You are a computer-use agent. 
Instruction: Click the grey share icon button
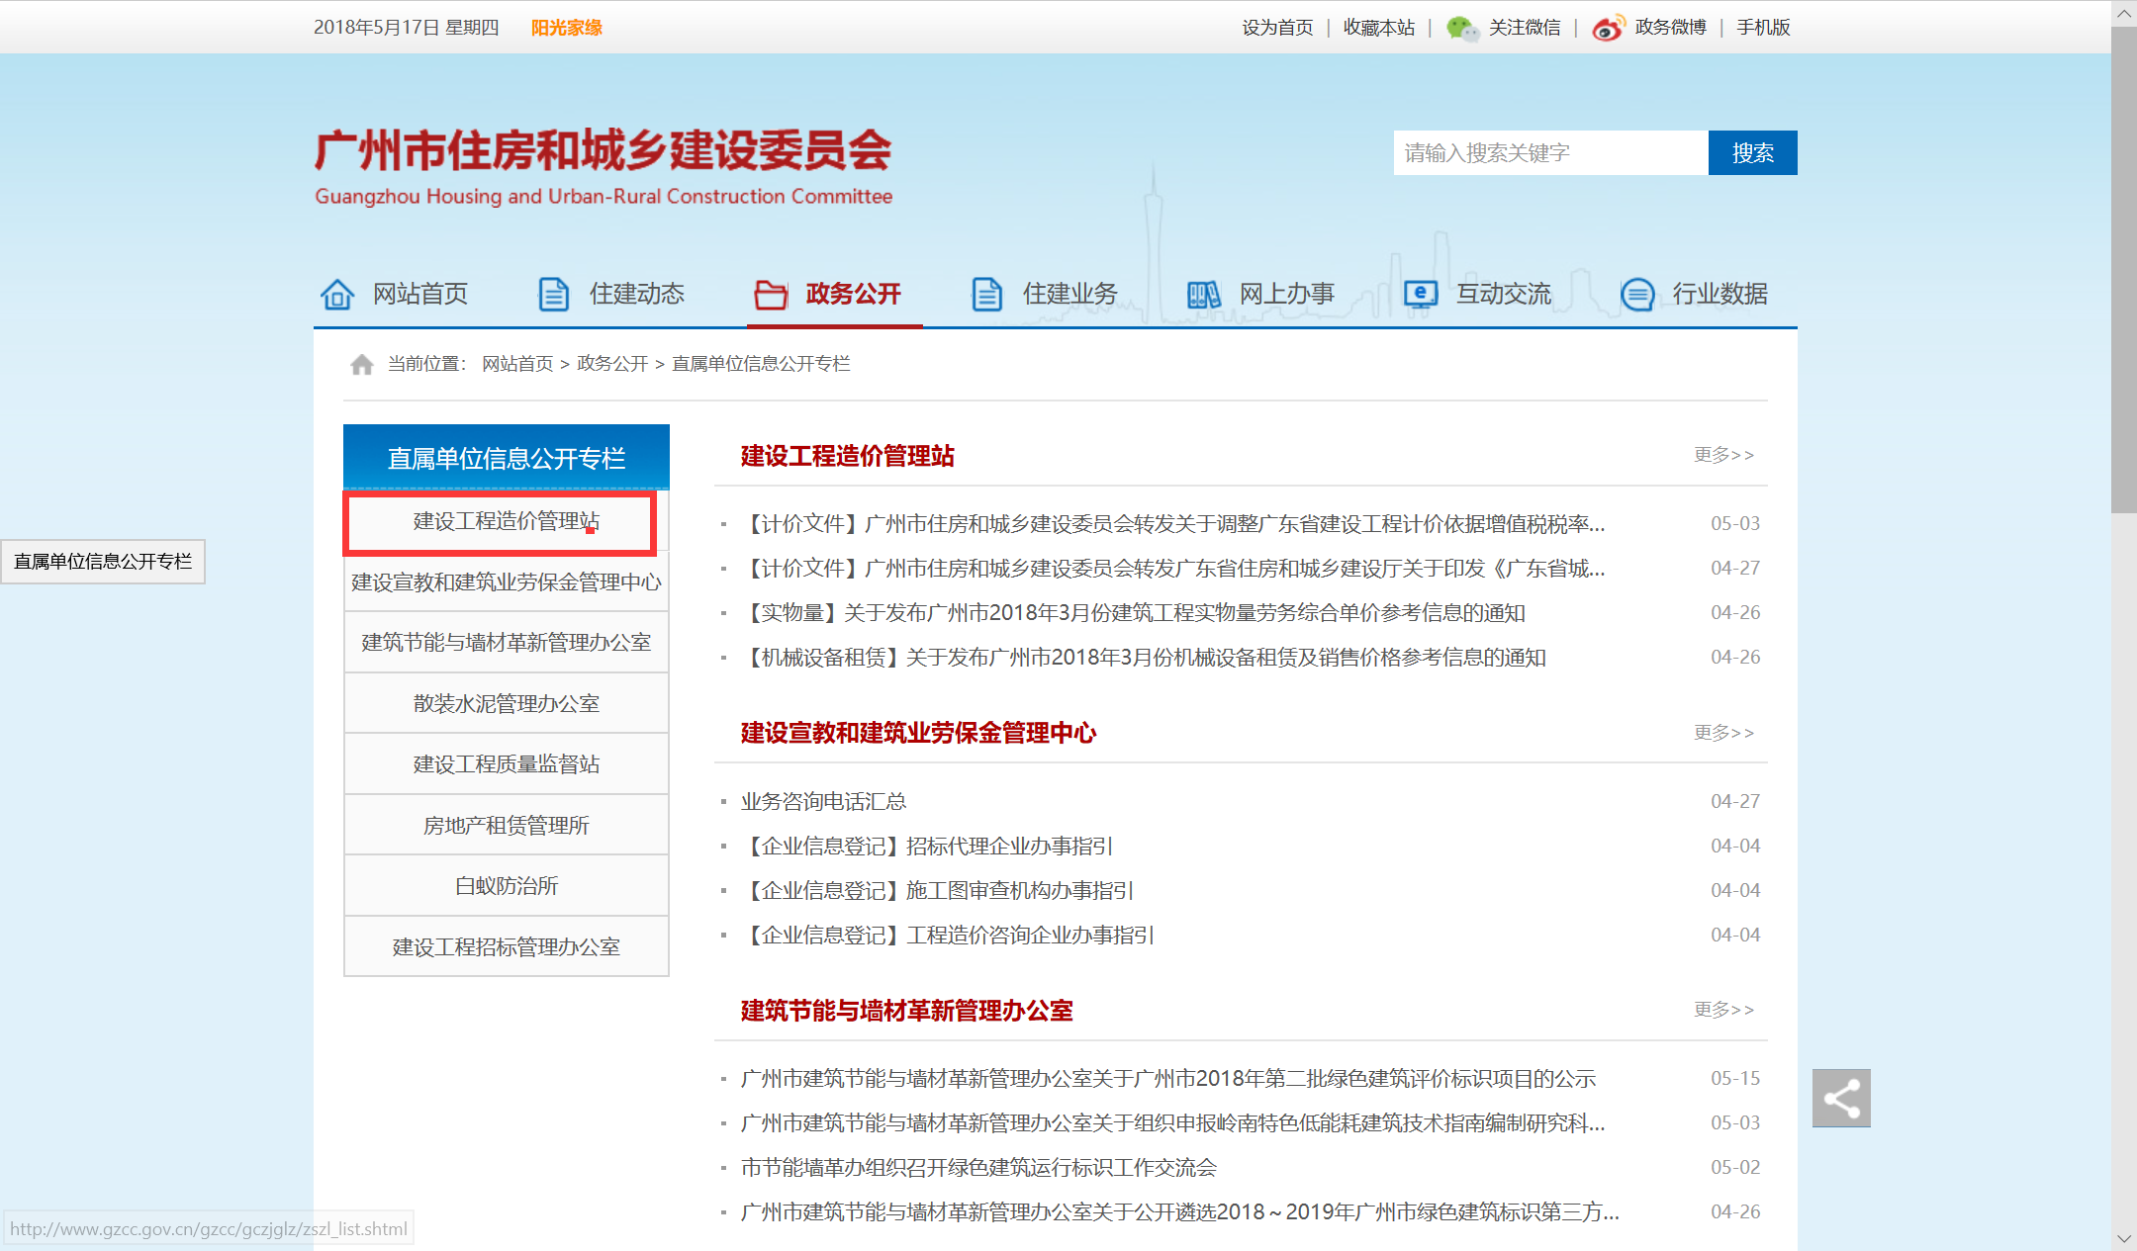click(1841, 1098)
